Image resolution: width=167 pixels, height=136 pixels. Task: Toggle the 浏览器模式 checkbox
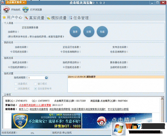16,88
